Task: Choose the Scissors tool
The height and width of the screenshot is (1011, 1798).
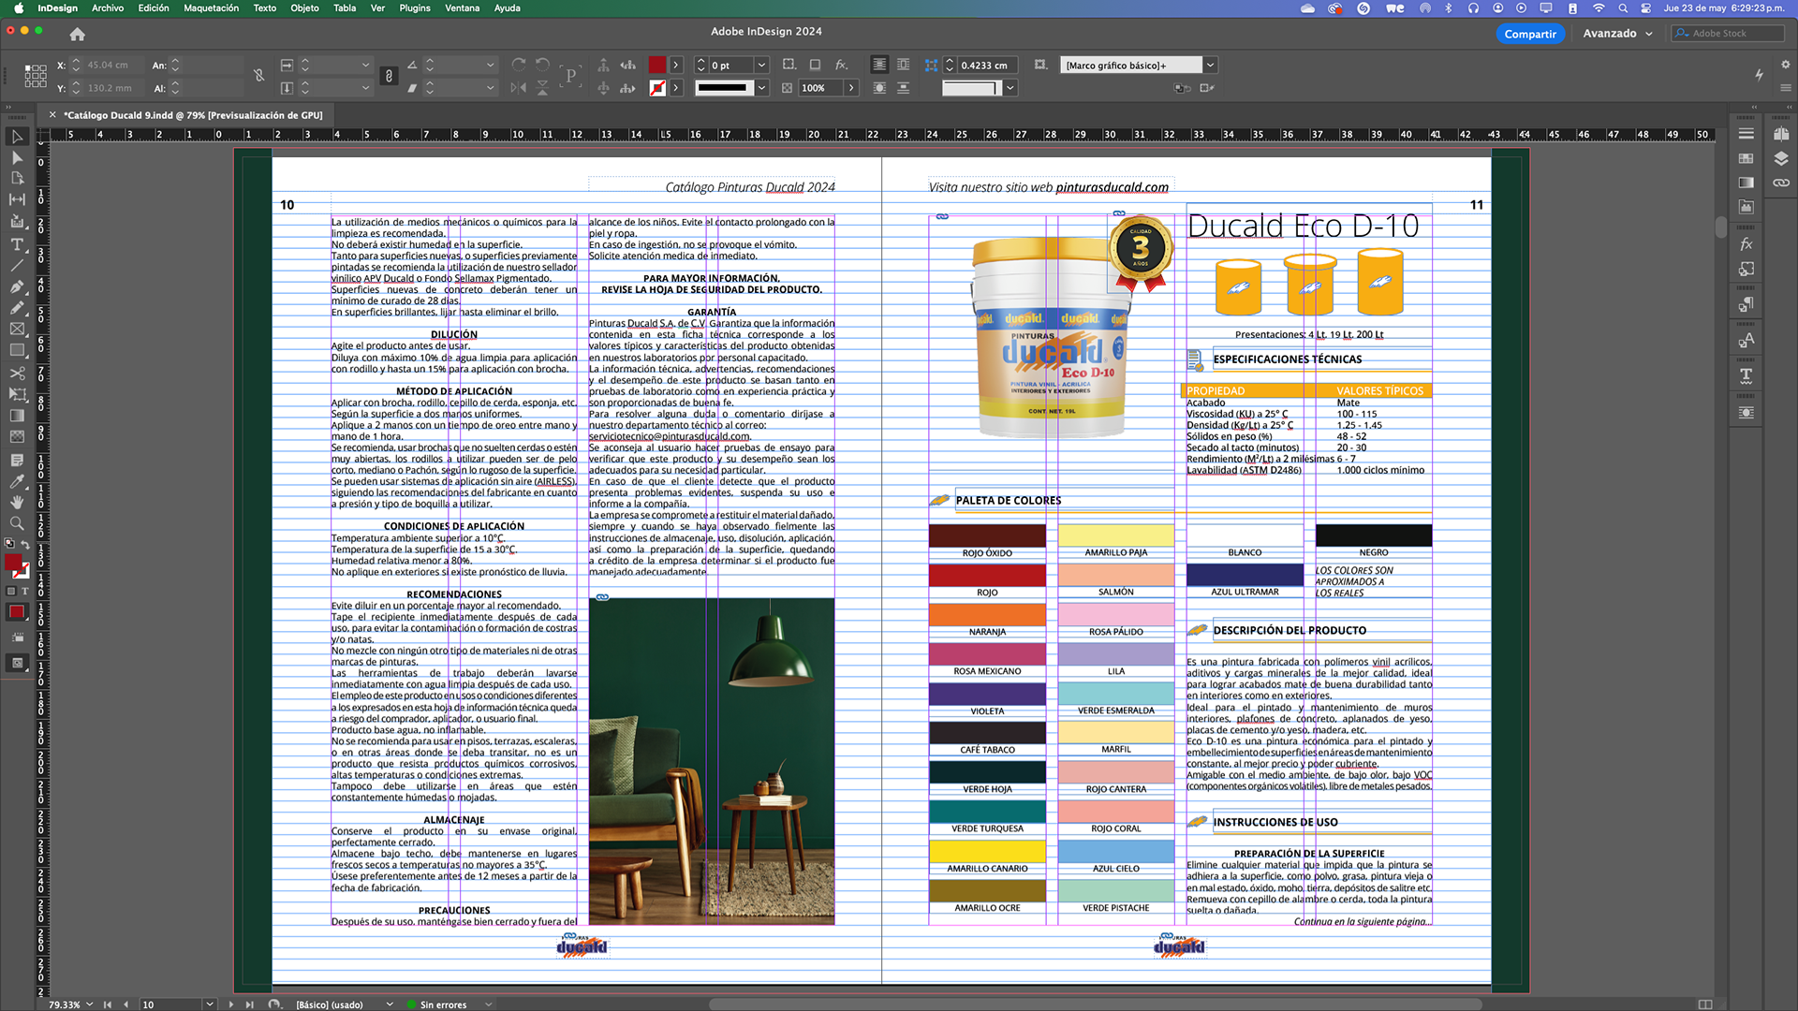Action: [17, 373]
